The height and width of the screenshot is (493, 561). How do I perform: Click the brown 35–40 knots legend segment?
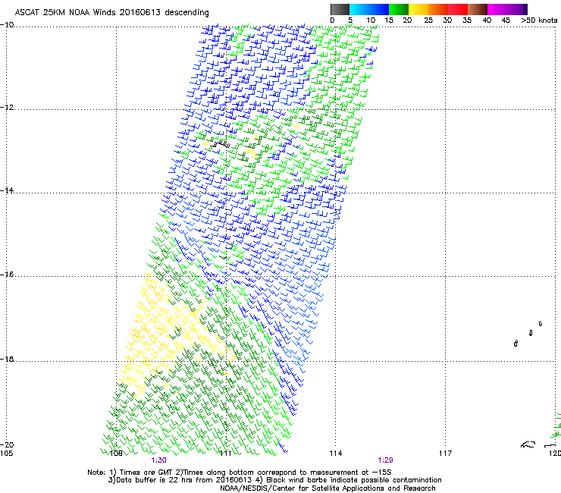click(478, 9)
